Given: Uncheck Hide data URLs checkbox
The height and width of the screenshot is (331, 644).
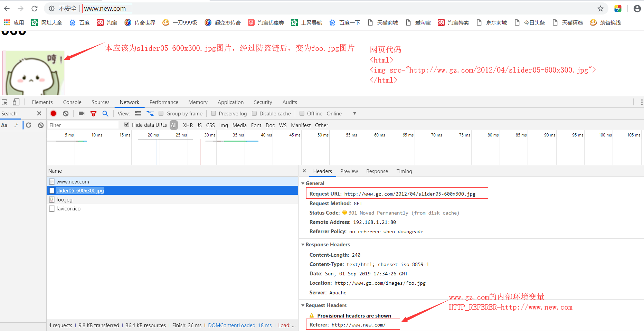Looking at the screenshot, I should pos(127,125).
